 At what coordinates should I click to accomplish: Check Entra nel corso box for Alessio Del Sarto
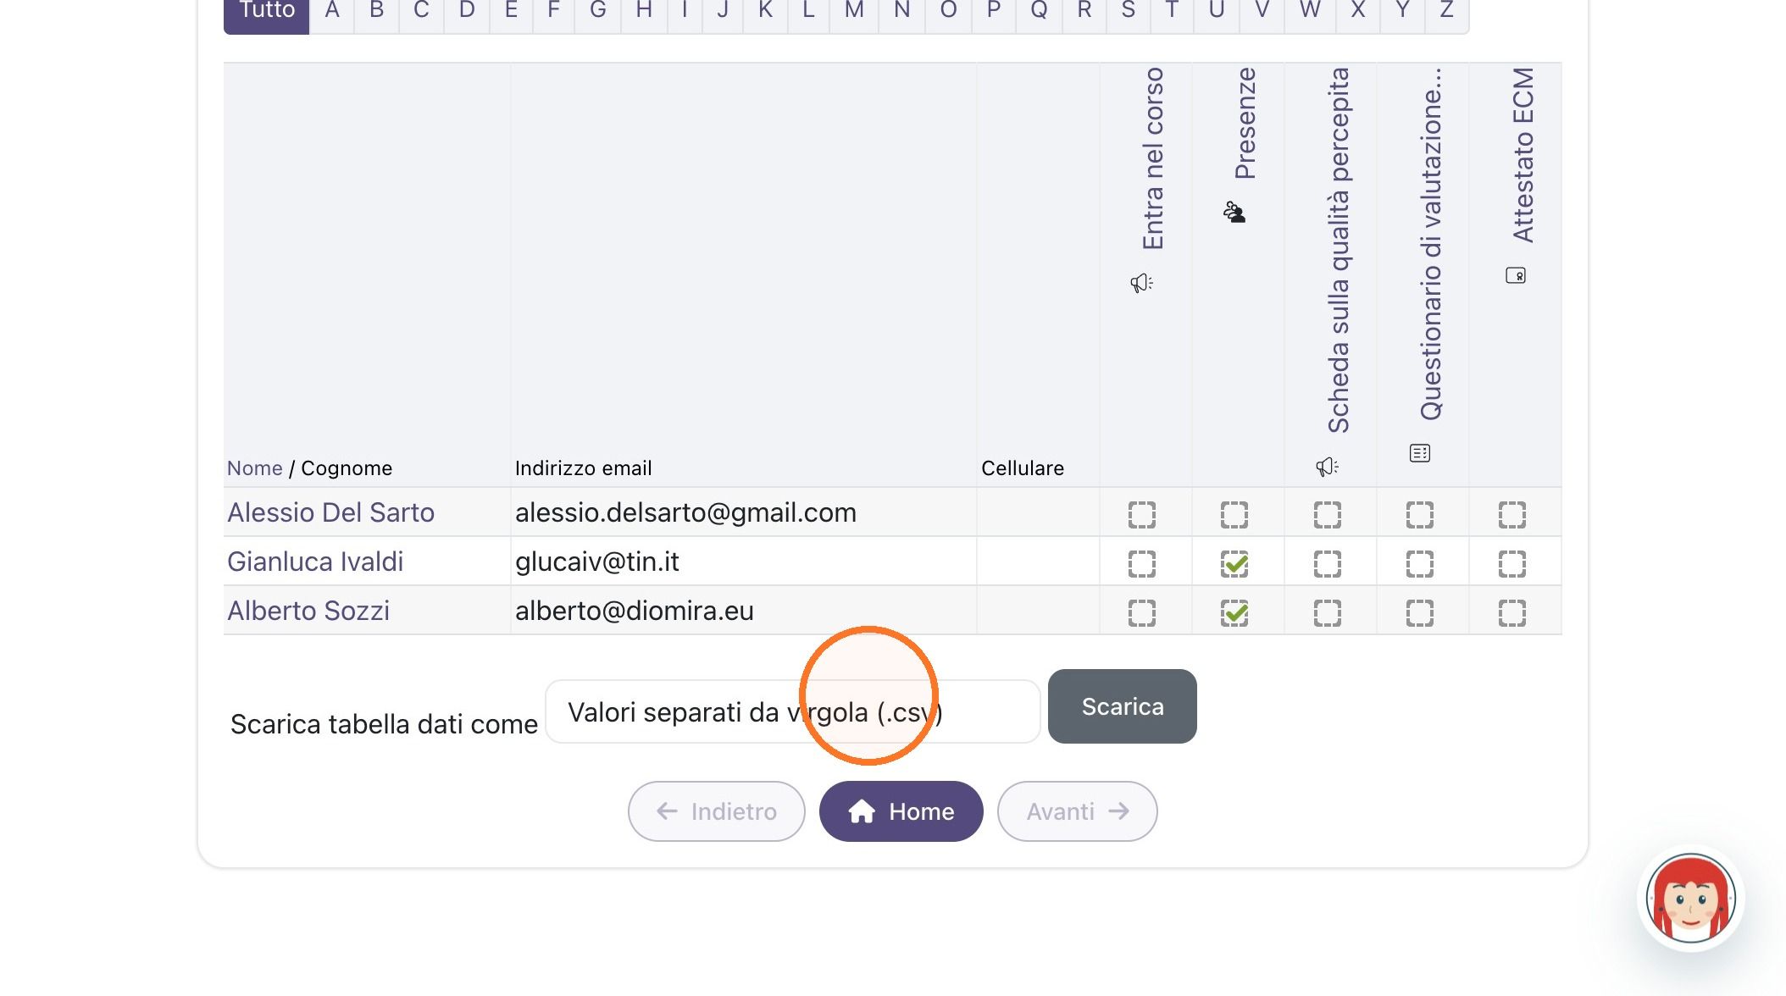pos(1142,515)
